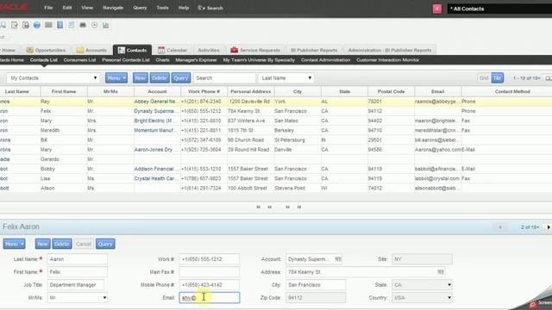Switch to the Service Requests tab
552x310 pixels.
(255, 50)
